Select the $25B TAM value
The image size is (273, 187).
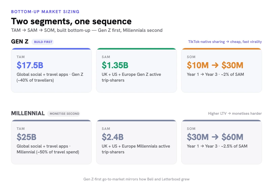coord(27,137)
